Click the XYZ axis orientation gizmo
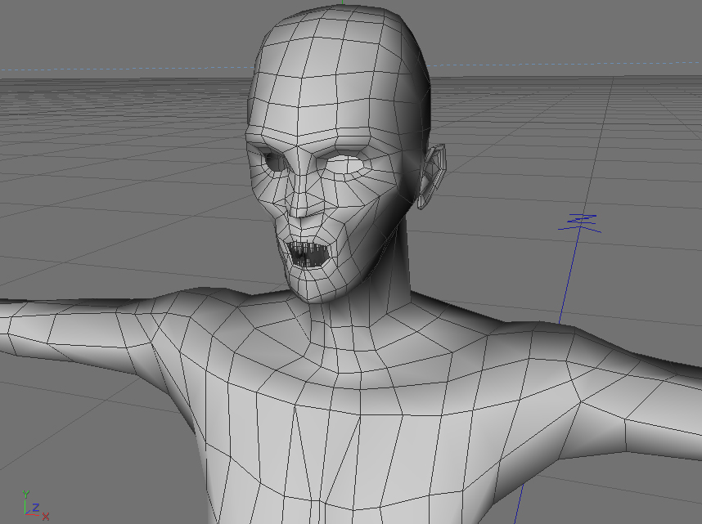The width and height of the screenshot is (702, 524). coord(35,505)
